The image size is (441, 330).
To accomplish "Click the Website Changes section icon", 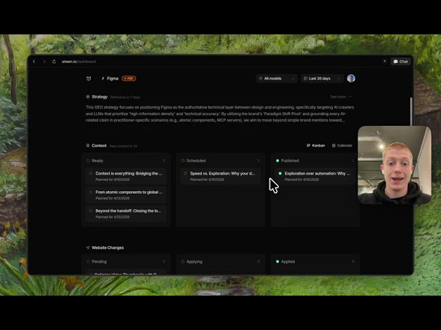I will coord(88,247).
